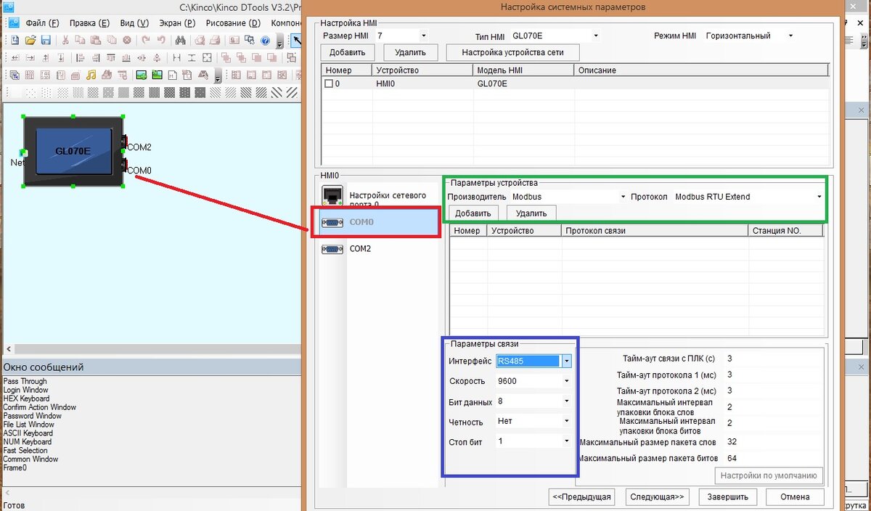Click Добавить under Настройка HMI

[x=348, y=52]
